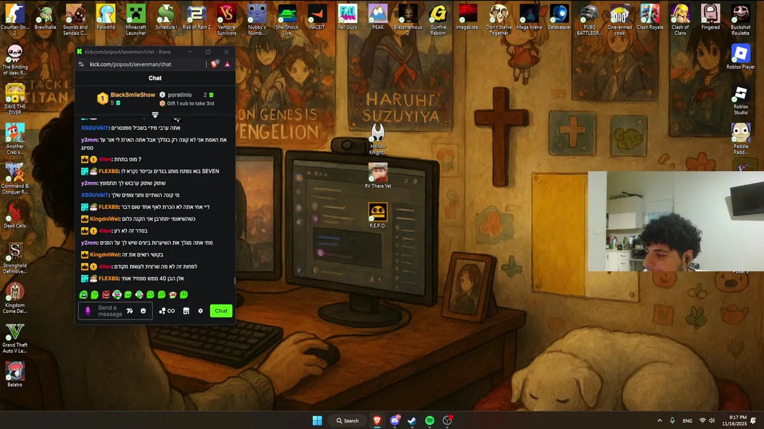Open the Counter-Strike 2 desktop shortcut
This screenshot has width=764, height=429.
15,19
